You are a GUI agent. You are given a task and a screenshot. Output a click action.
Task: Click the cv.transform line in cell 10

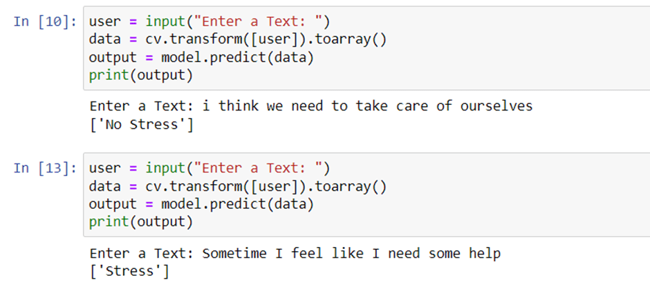(x=238, y=40)
